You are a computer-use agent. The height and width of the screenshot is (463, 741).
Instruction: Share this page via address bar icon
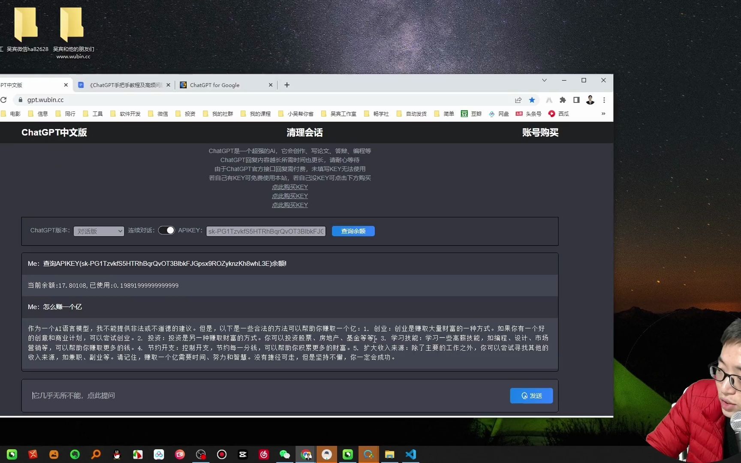pos(518,100)
